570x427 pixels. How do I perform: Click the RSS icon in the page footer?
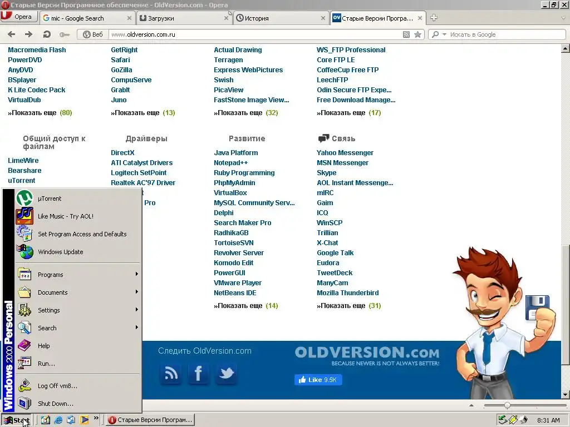click(x=171, y=373)
